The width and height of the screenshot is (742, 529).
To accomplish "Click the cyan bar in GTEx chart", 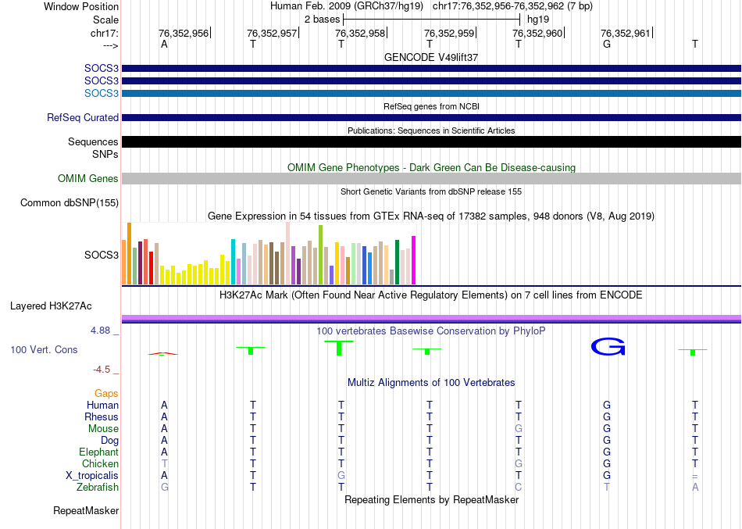I will (x=234, y=262).
